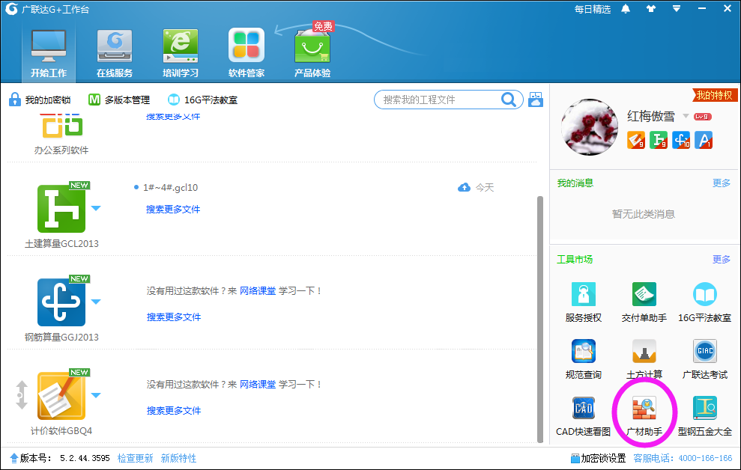Open the 开始工作 tab
The width and height of the screenshot is (741, 470).
point(48,52)
